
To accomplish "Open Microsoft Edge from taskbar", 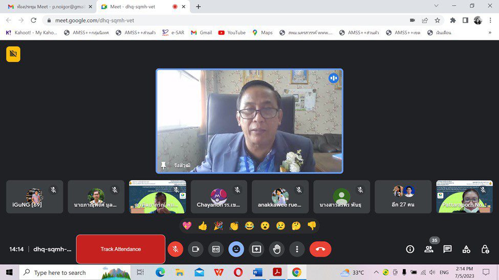I will click(160, 272).
